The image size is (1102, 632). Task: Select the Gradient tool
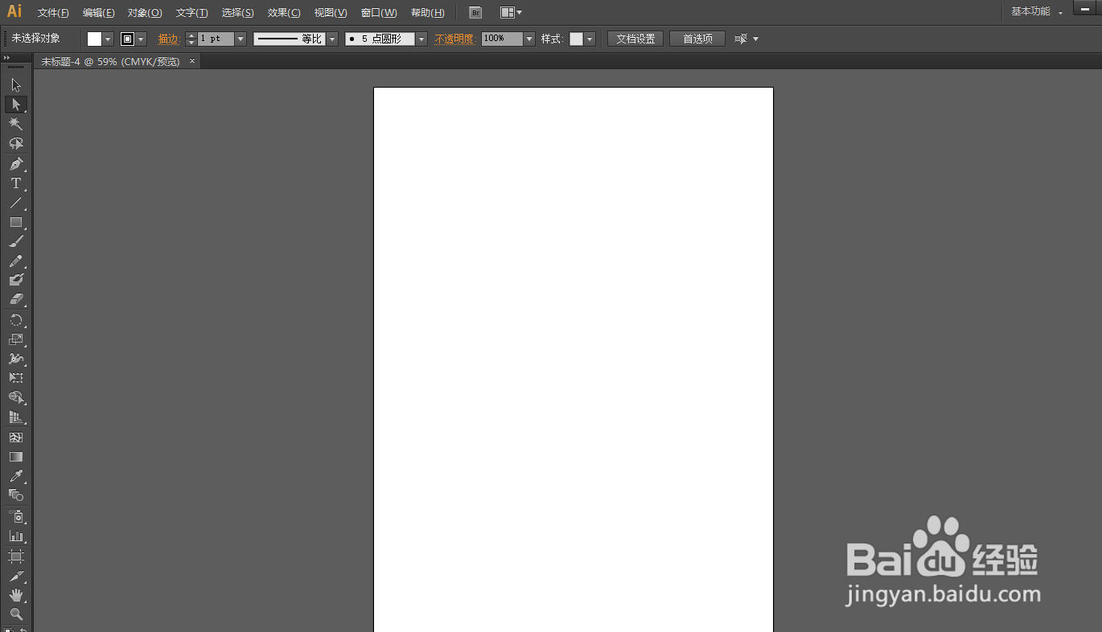16,457
